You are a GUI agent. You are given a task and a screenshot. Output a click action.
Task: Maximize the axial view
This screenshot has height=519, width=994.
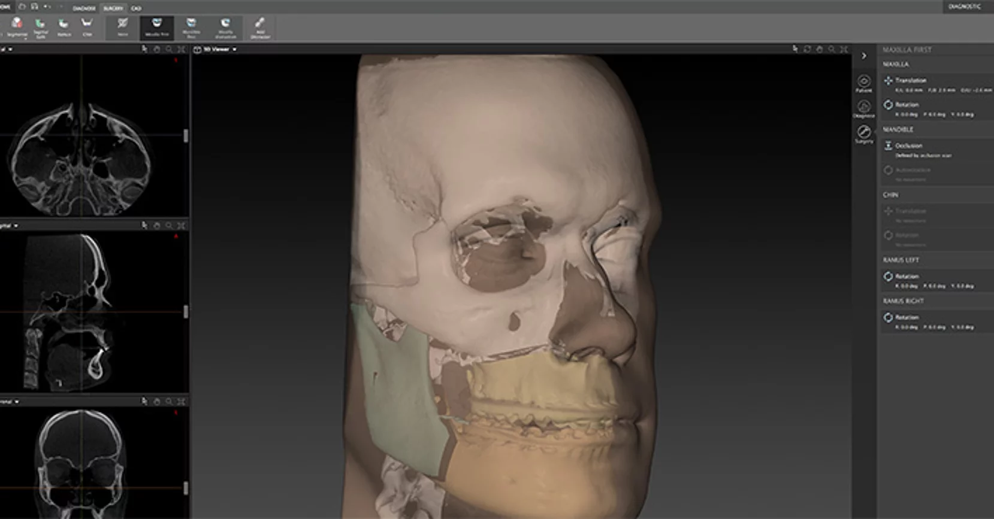pos(182,49)
